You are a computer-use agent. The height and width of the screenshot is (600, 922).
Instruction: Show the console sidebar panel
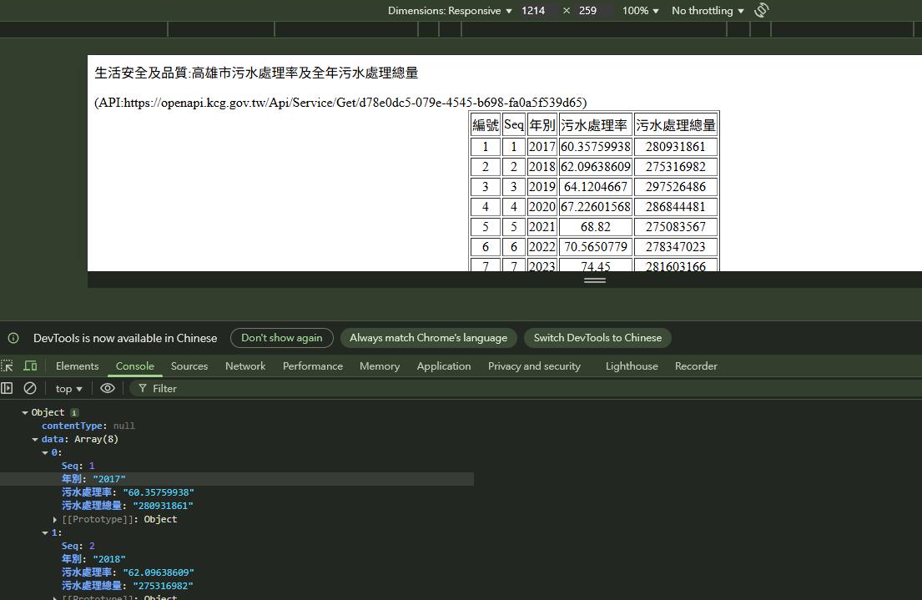pyautogui.click(x=7, y=388)
